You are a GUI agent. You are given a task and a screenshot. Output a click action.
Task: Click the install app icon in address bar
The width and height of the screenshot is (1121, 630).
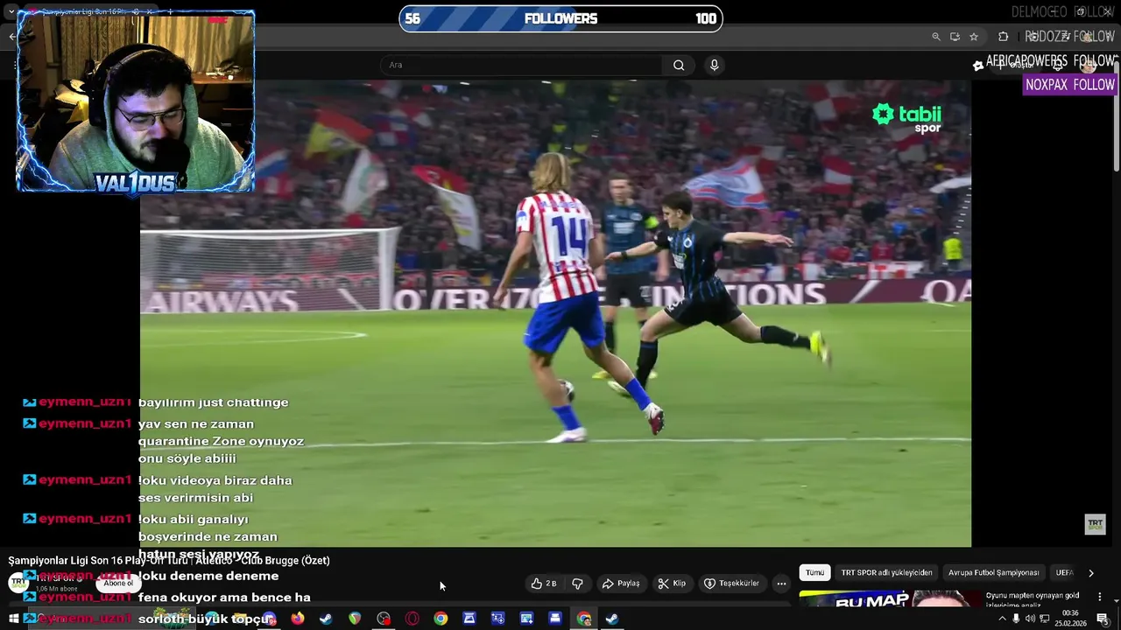pos(955,37)
